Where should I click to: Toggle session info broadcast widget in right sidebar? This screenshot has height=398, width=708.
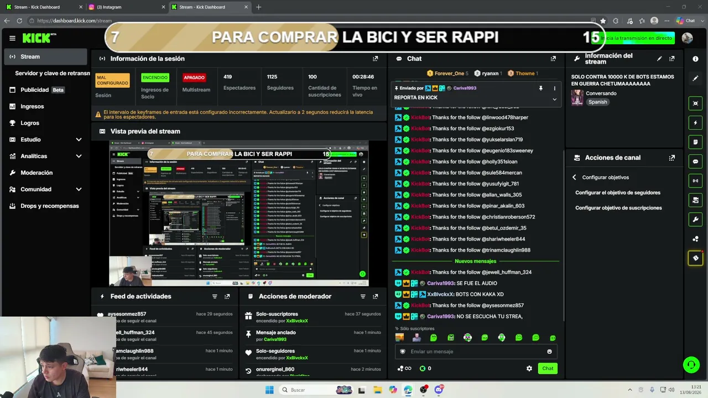(x=696, y=181)
